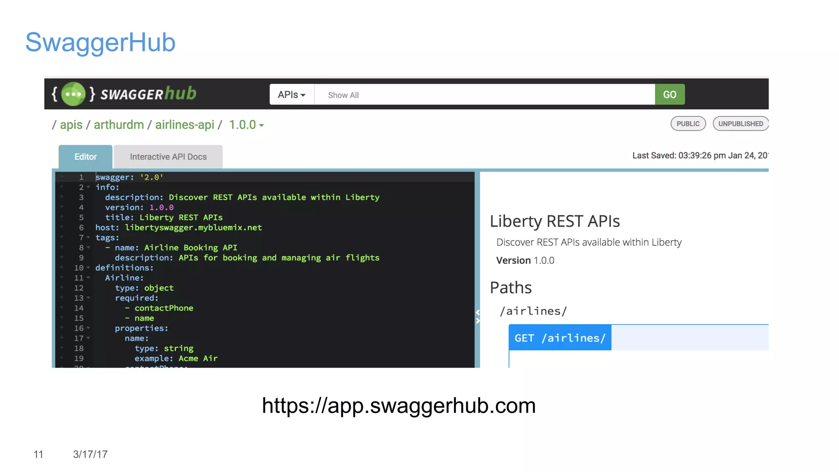839x472 pixels.
Task: Click '- name: Airline Booking API' line
Action: tap(171, 247)
